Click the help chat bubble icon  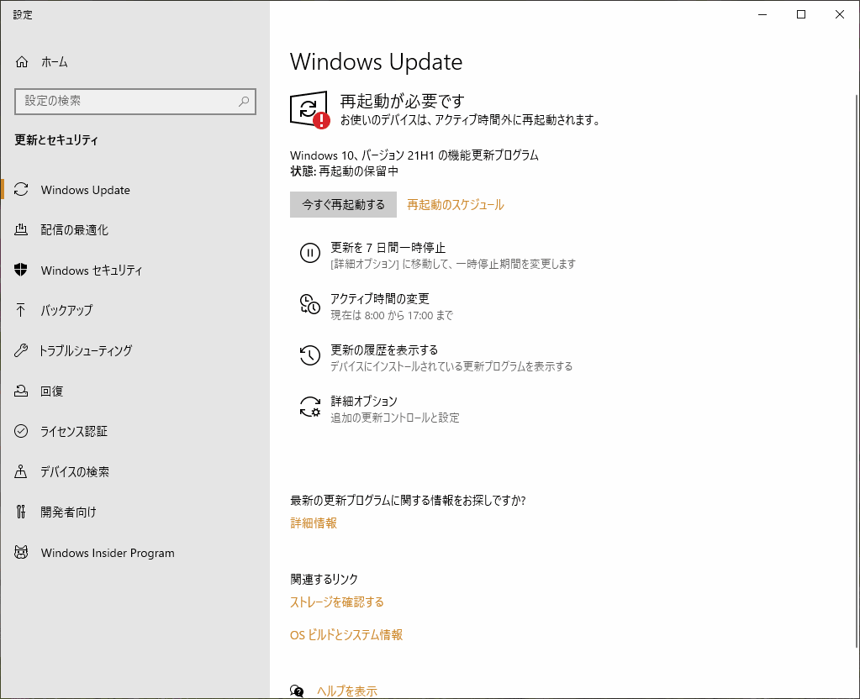[297, 691]
